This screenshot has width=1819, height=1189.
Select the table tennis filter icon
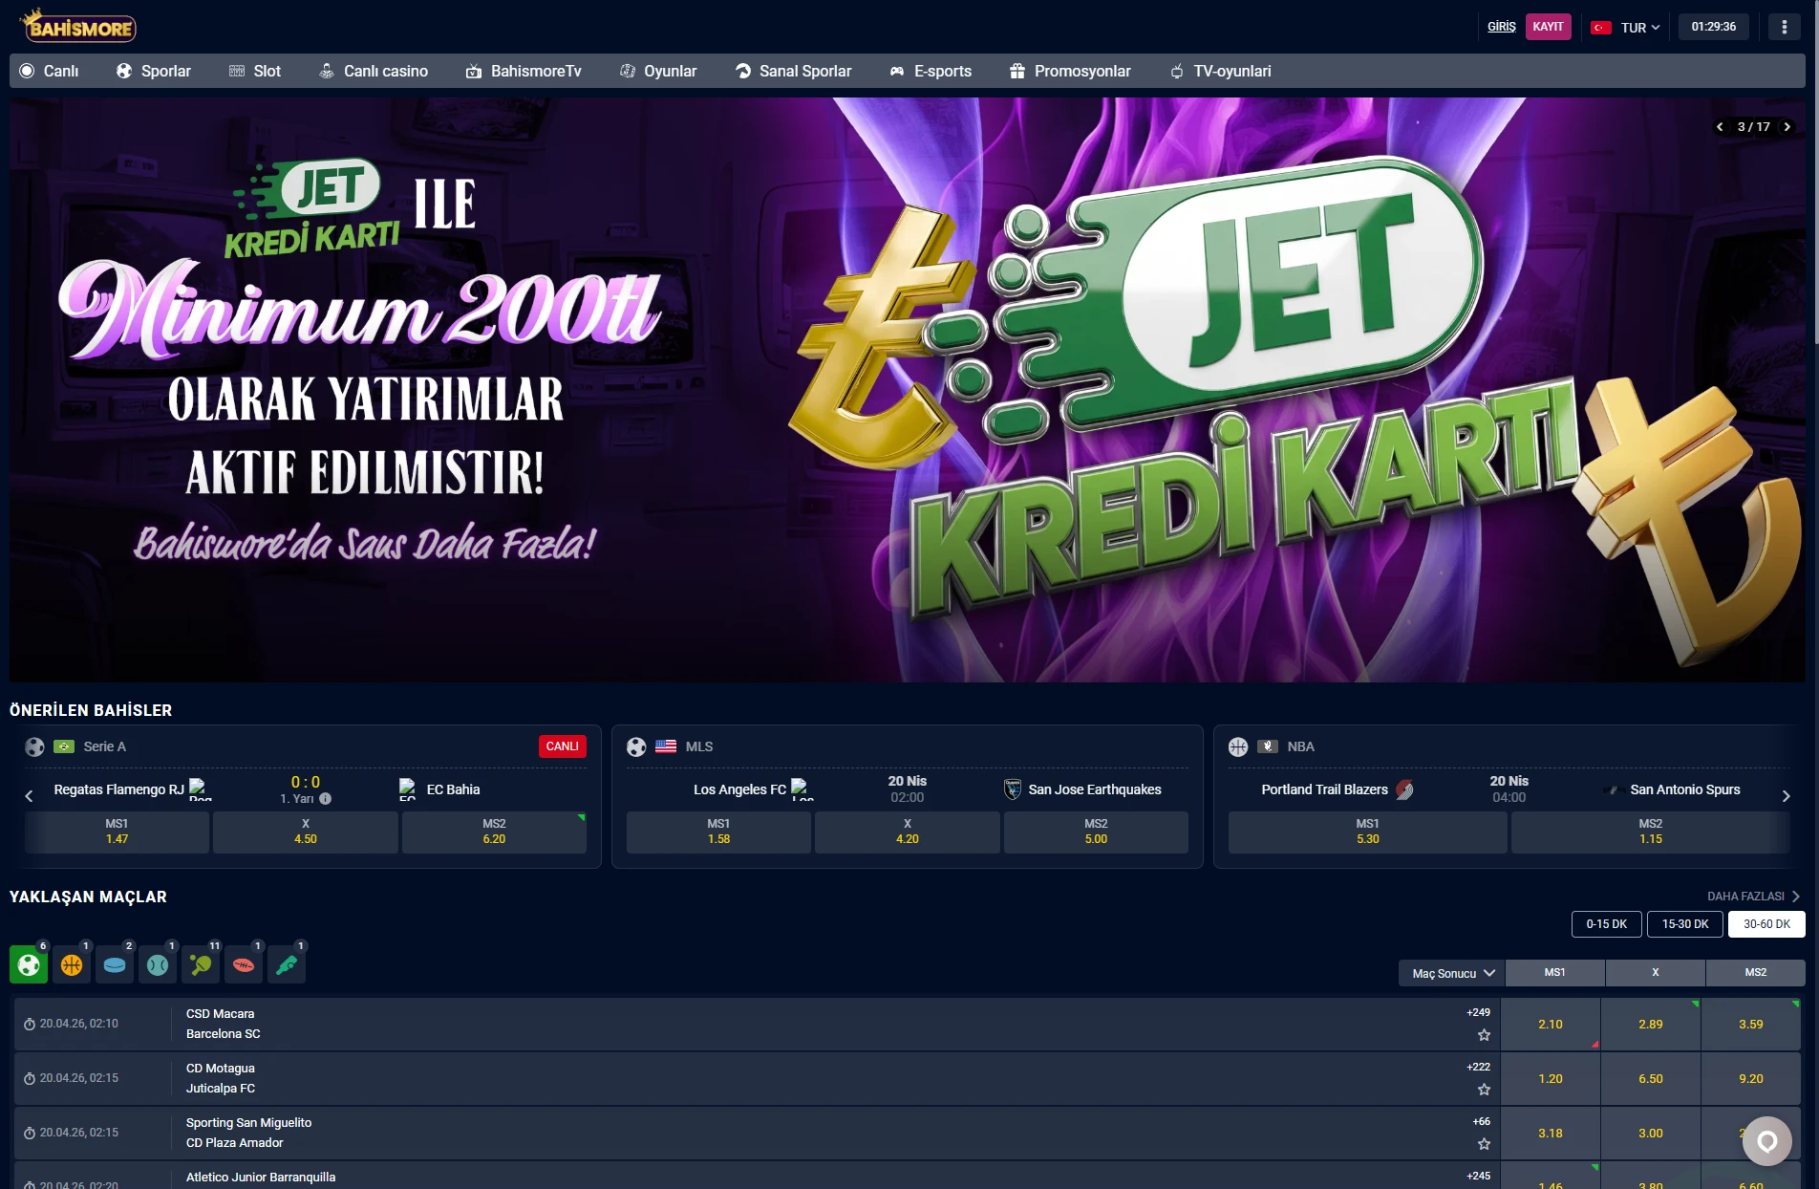pos(201,964)
